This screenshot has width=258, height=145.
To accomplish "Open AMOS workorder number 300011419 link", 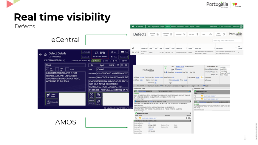I will [180, 66].
